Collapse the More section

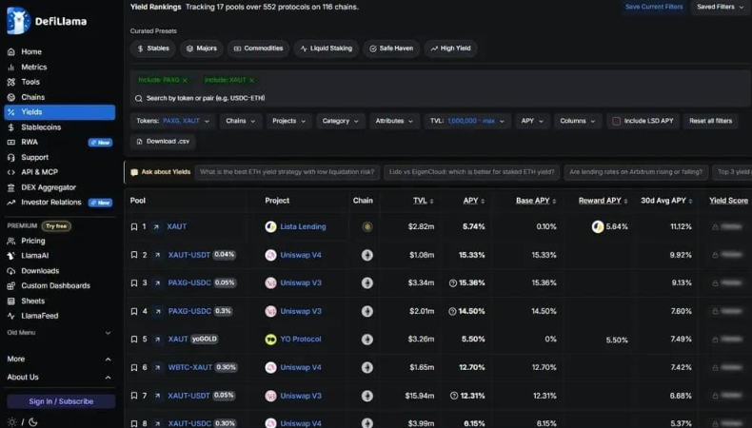pyautogui.click(x=59, y=359)
